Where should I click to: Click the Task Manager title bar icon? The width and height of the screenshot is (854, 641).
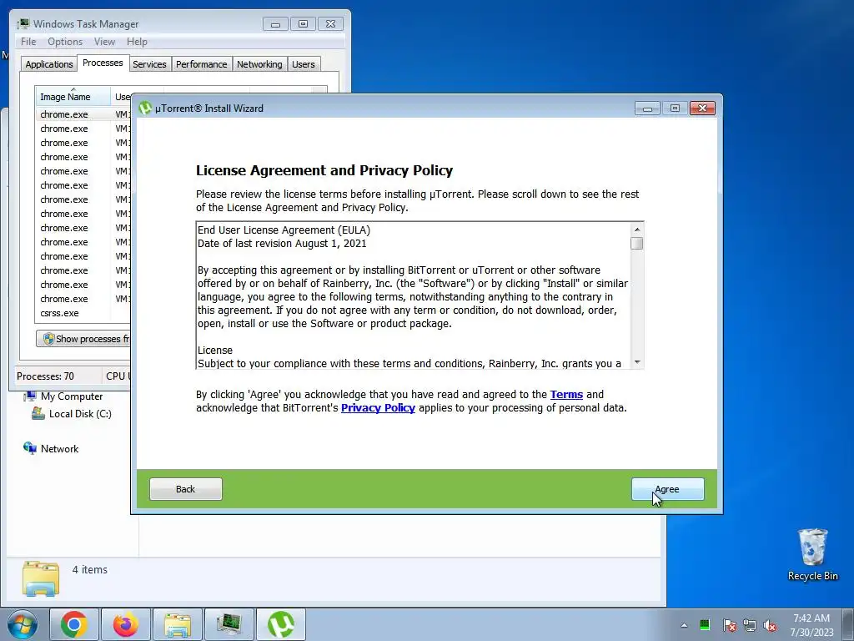23,23
